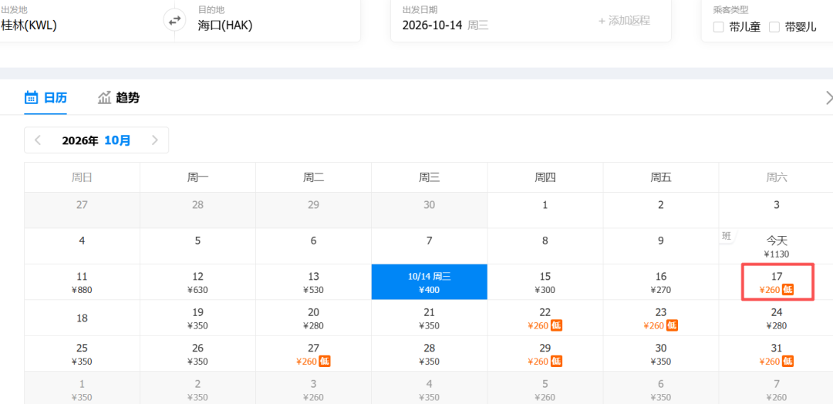833x404 pixels.
Task: Select October 23 low price ¥260
Action: (x=661, y=318)
